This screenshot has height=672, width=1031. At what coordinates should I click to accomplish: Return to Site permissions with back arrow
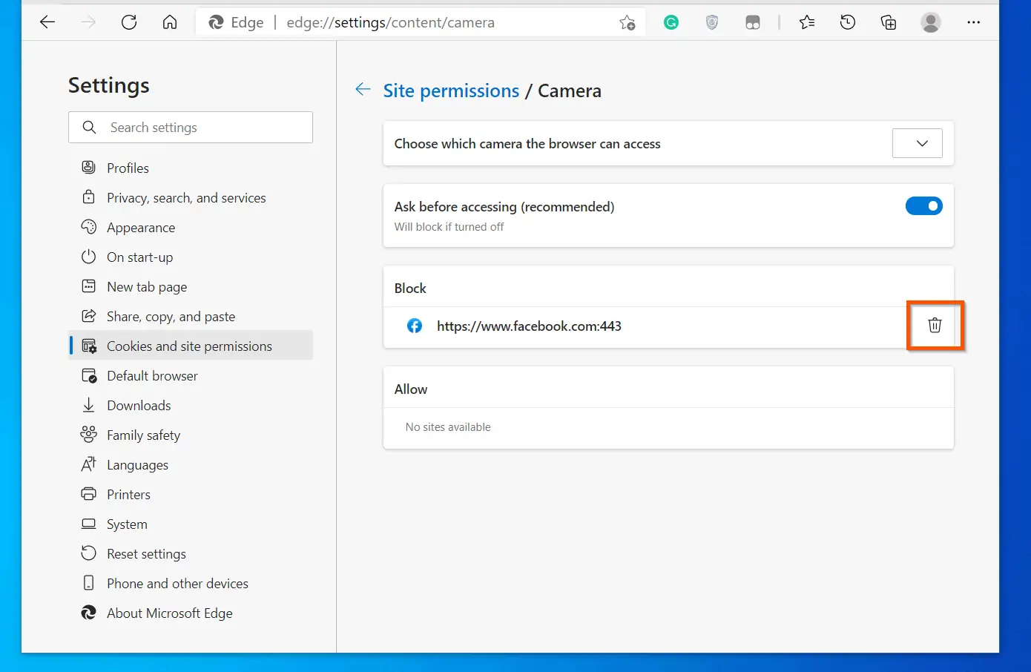click(363, 90)
